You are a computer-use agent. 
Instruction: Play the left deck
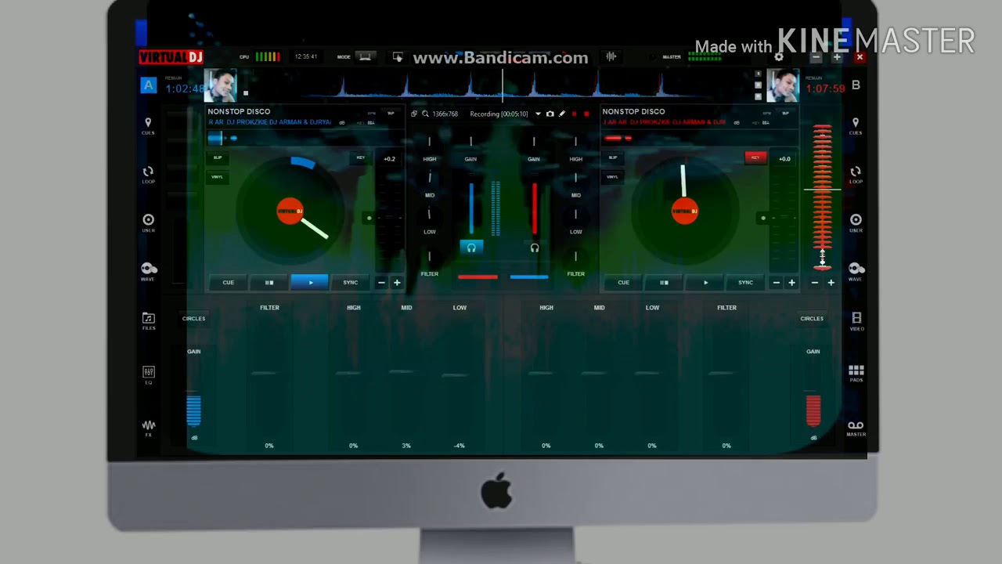pos(310,283)
